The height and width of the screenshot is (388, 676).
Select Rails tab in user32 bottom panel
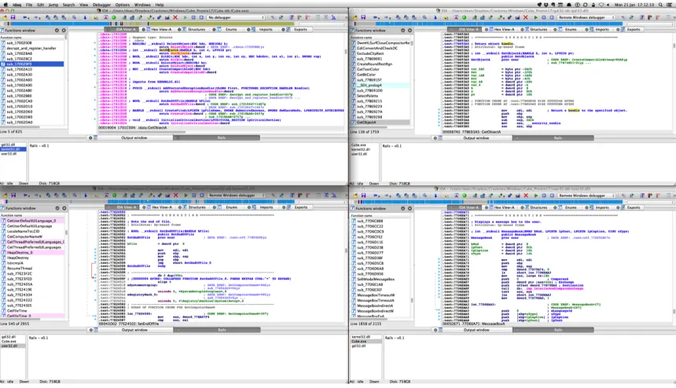[x=558, y=330]
